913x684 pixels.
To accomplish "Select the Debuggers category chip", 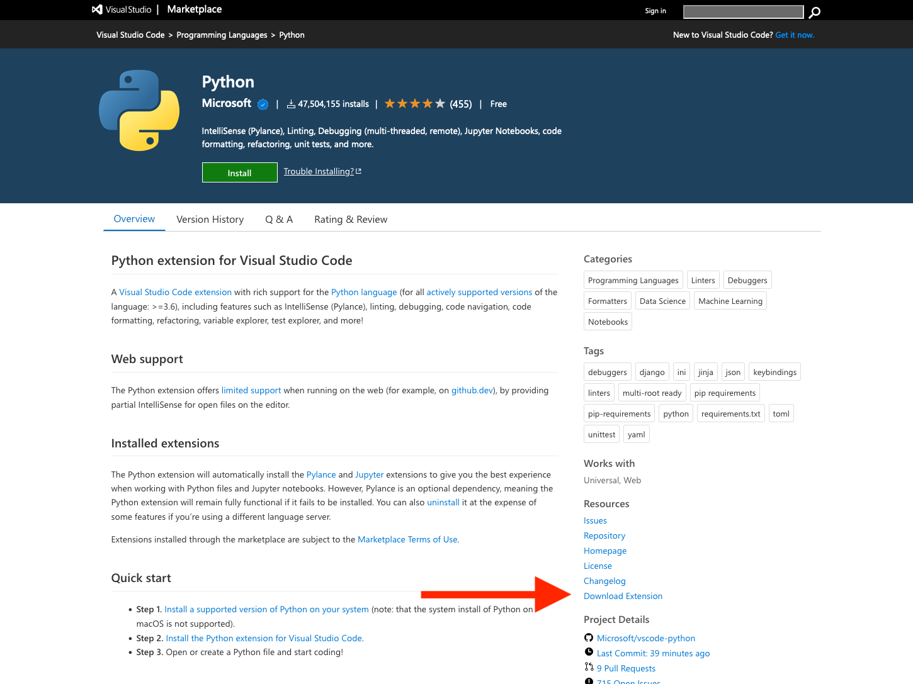I will pos(747,280).
